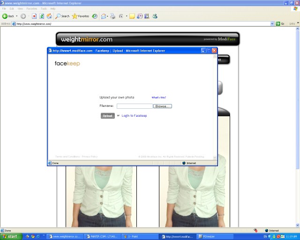
Task: Click the What's this? link
Action: [x=159, y=97]
